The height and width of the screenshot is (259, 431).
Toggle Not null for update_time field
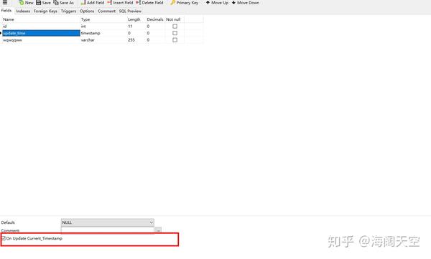click(x=175, y=33)
